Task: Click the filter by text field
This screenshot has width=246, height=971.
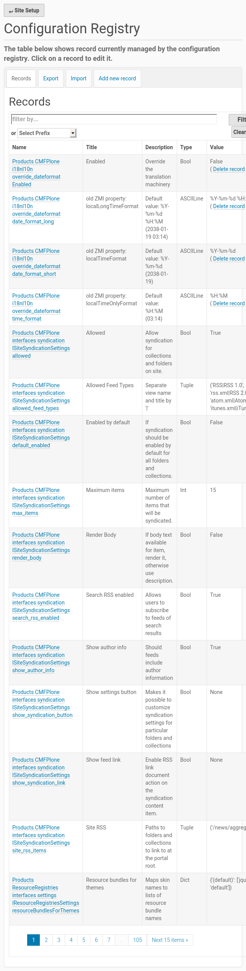Action: [114, 119]
